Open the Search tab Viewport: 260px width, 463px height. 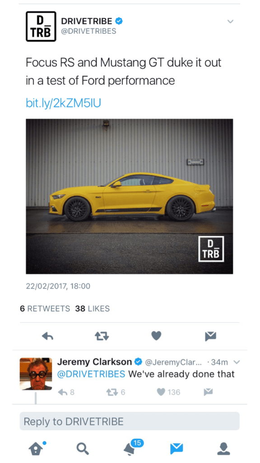tap(82, 449)
